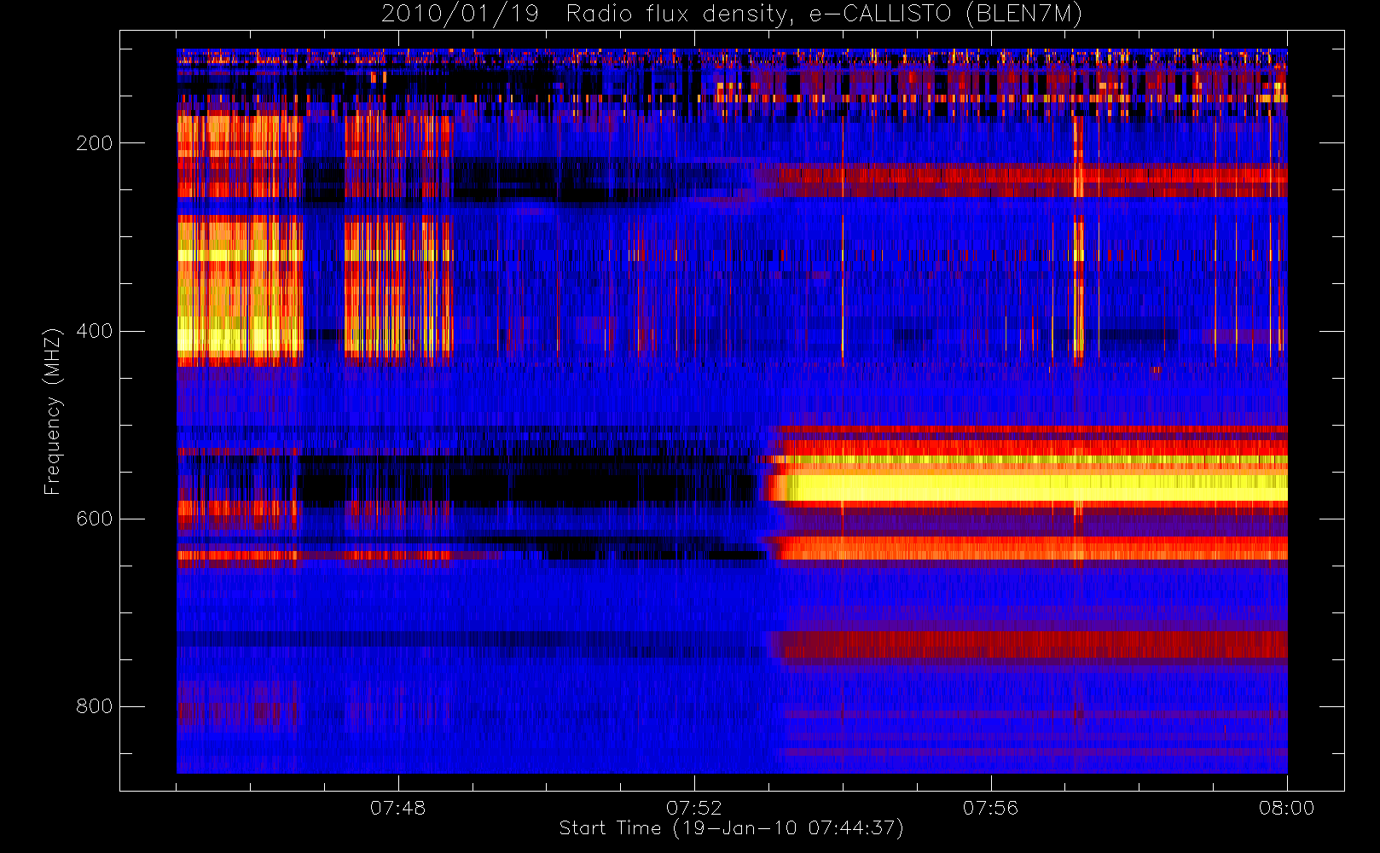1380x853 pixels.
Task: Click the 'Start Time (19-Jan-10 07:44:37)' label
Action: click(x=731, y=828)
